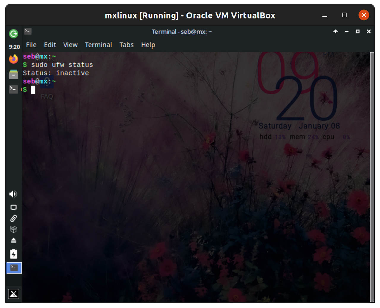Open the file manager drawer icon
The height and width of the screenshot is (308, 380).
point(14,74)
